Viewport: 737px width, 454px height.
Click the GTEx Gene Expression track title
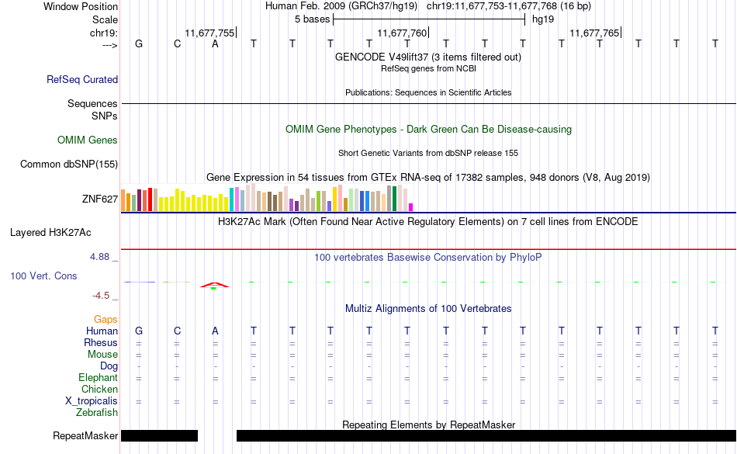coord(428,177)
